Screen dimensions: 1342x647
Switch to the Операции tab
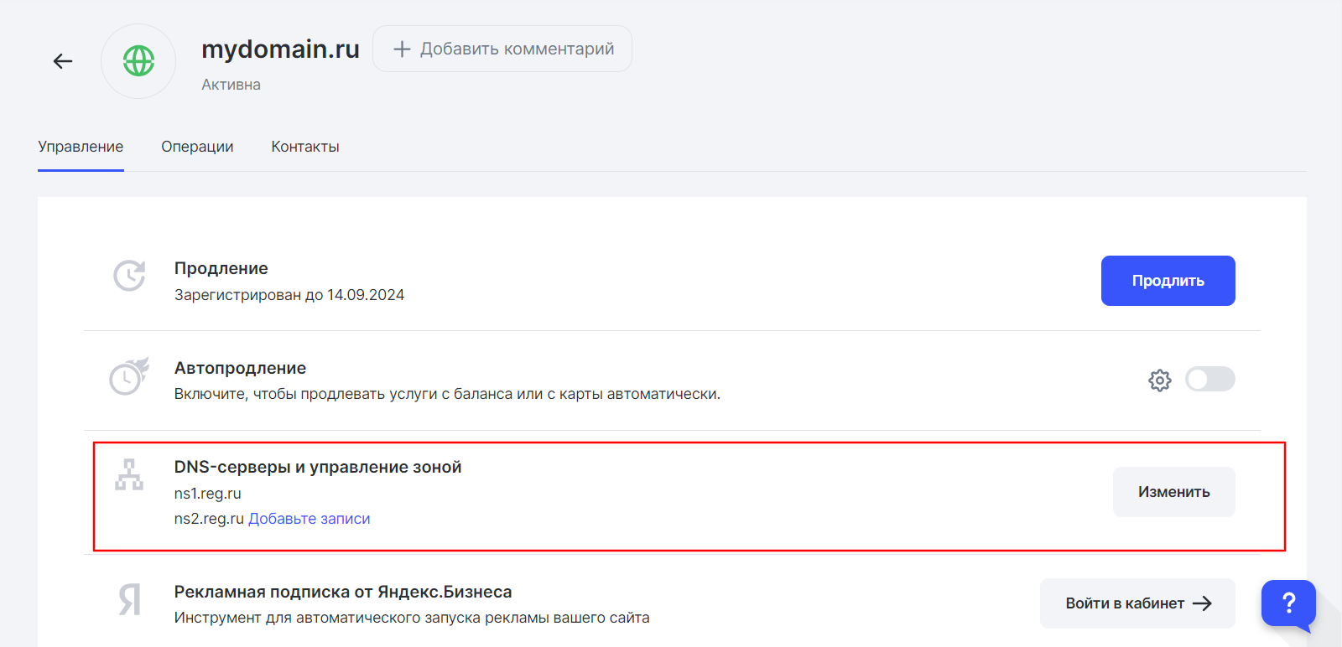197,147
